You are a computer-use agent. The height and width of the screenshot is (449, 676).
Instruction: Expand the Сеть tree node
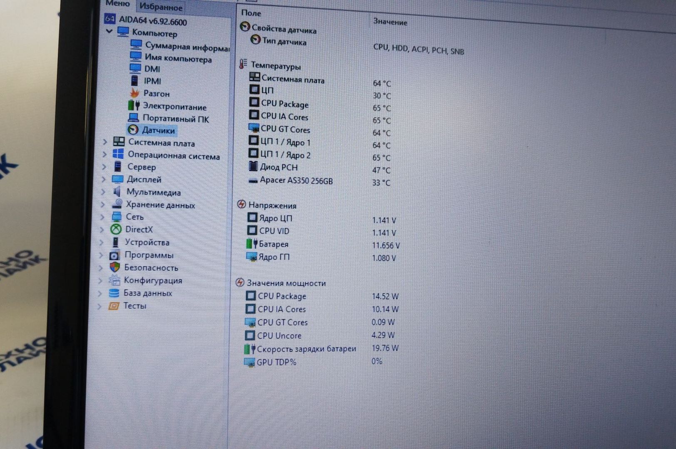(103, 217)
